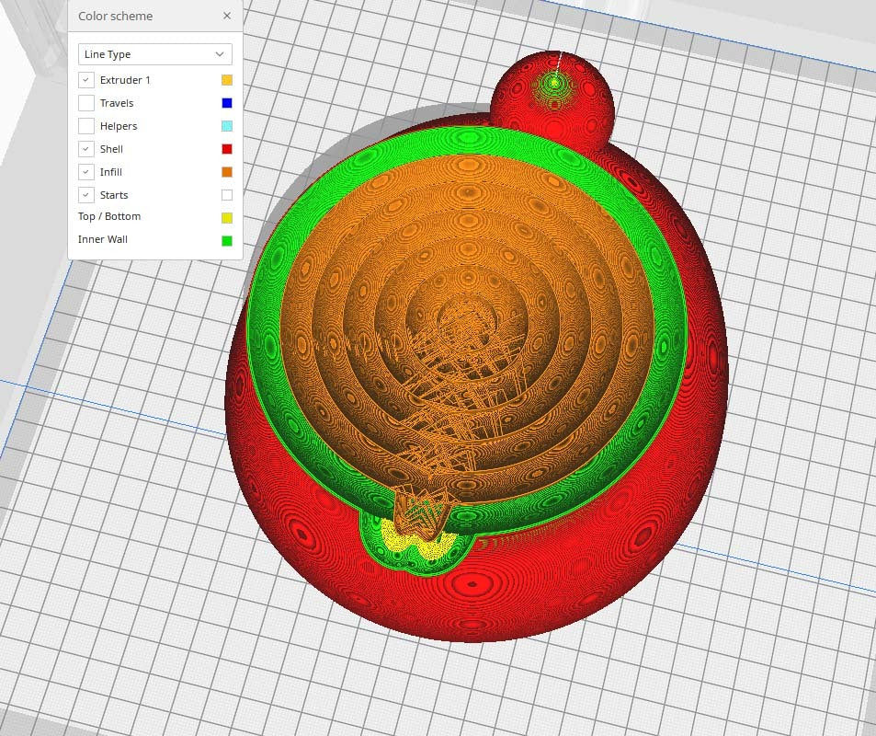Click the Travels label text
Screen dimensions: 876x736
[117, 103]
